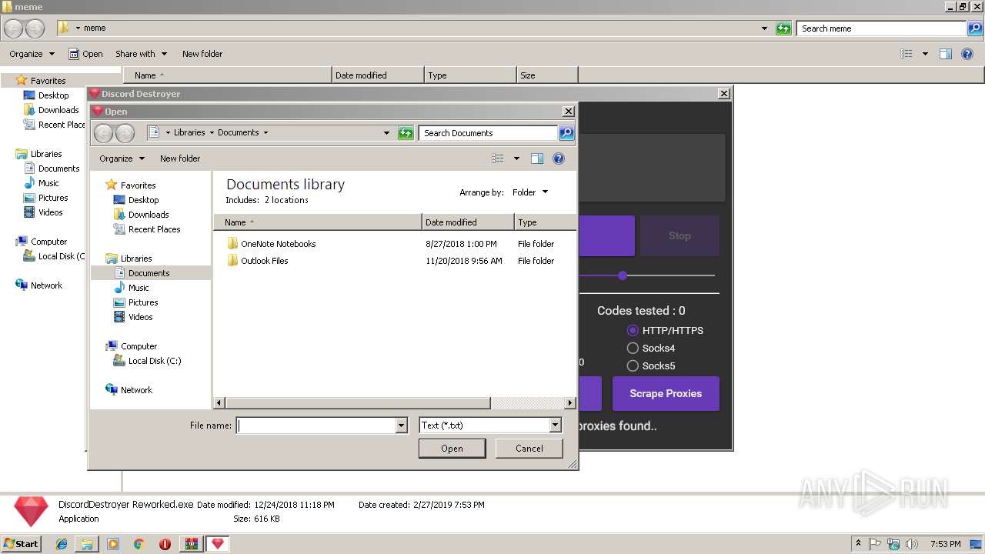Image resolution: width=985 pixels, height=554 pixels.
Task: Cancel the Open dialog
Action: [529, 449]
